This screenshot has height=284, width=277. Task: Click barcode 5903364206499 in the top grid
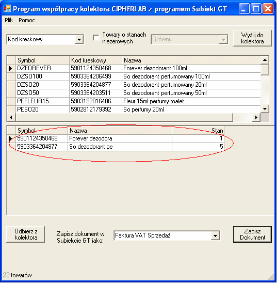(95, 76)
